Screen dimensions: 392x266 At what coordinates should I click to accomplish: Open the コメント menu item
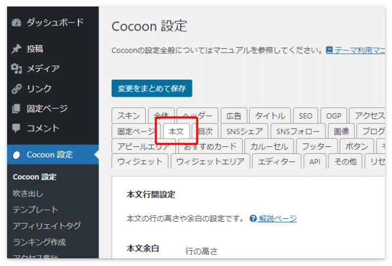(53, 128)
